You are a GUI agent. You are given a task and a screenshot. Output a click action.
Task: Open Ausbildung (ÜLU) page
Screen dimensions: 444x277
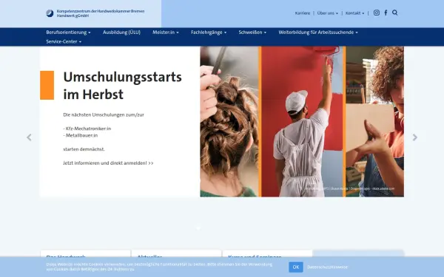click(x=121, y=33)
